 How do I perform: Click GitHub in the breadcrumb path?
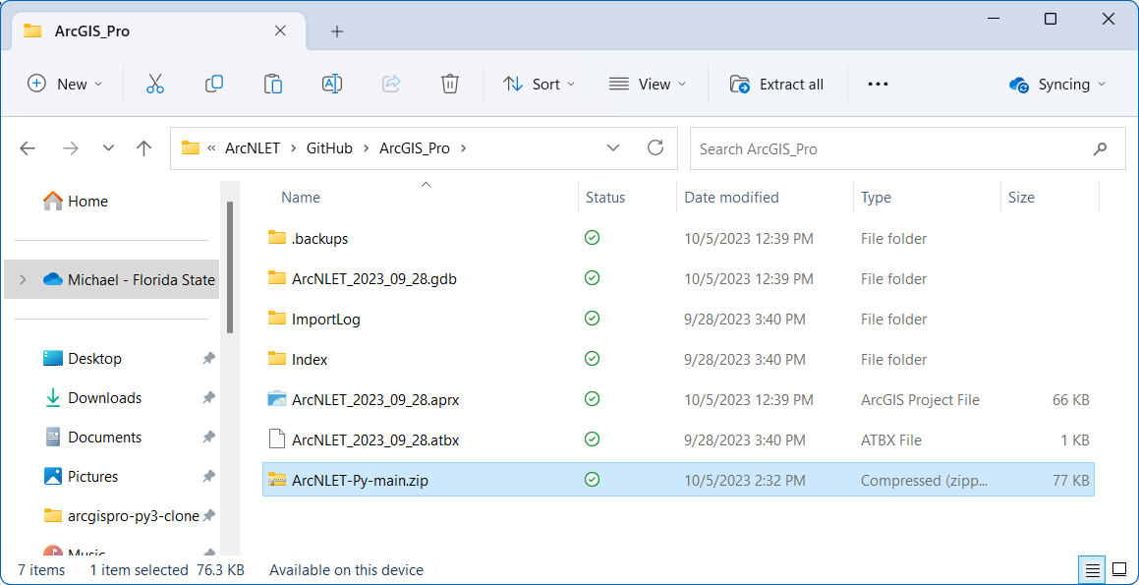tap(329, 148)
